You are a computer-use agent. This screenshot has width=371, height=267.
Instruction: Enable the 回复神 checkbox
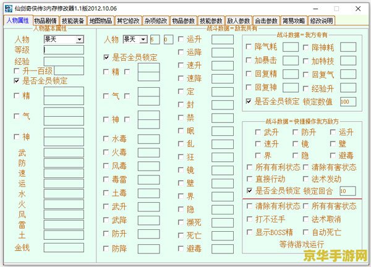[249, 88]
